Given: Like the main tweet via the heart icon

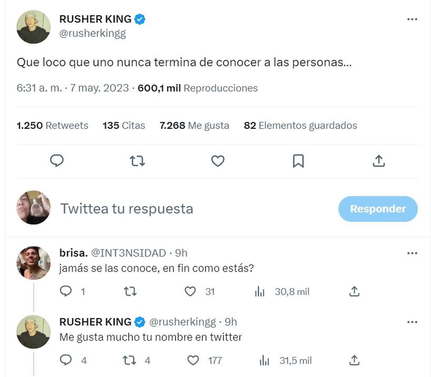Looking at the screenshot, I should click(x=218, y=161).
